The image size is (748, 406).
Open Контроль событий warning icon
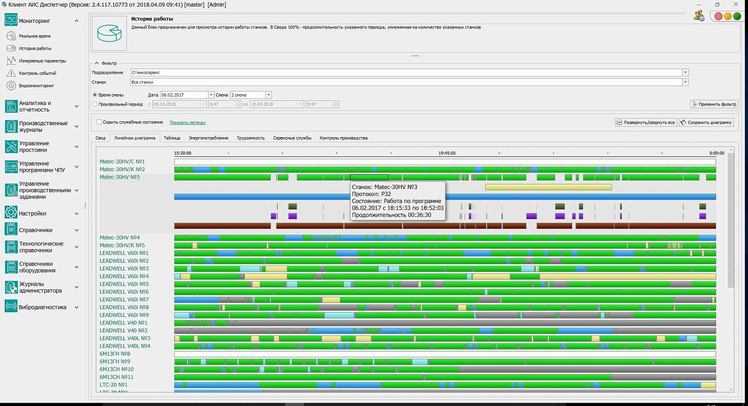[x=11, y=73]
